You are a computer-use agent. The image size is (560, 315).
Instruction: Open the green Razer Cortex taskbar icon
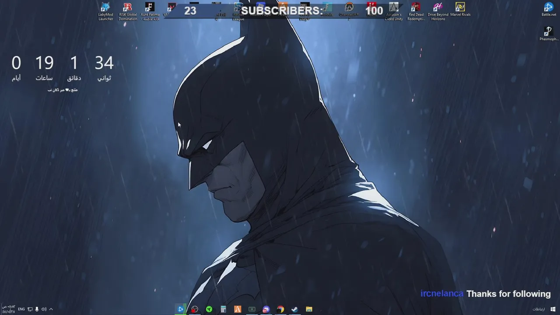[x=209, y=309]
